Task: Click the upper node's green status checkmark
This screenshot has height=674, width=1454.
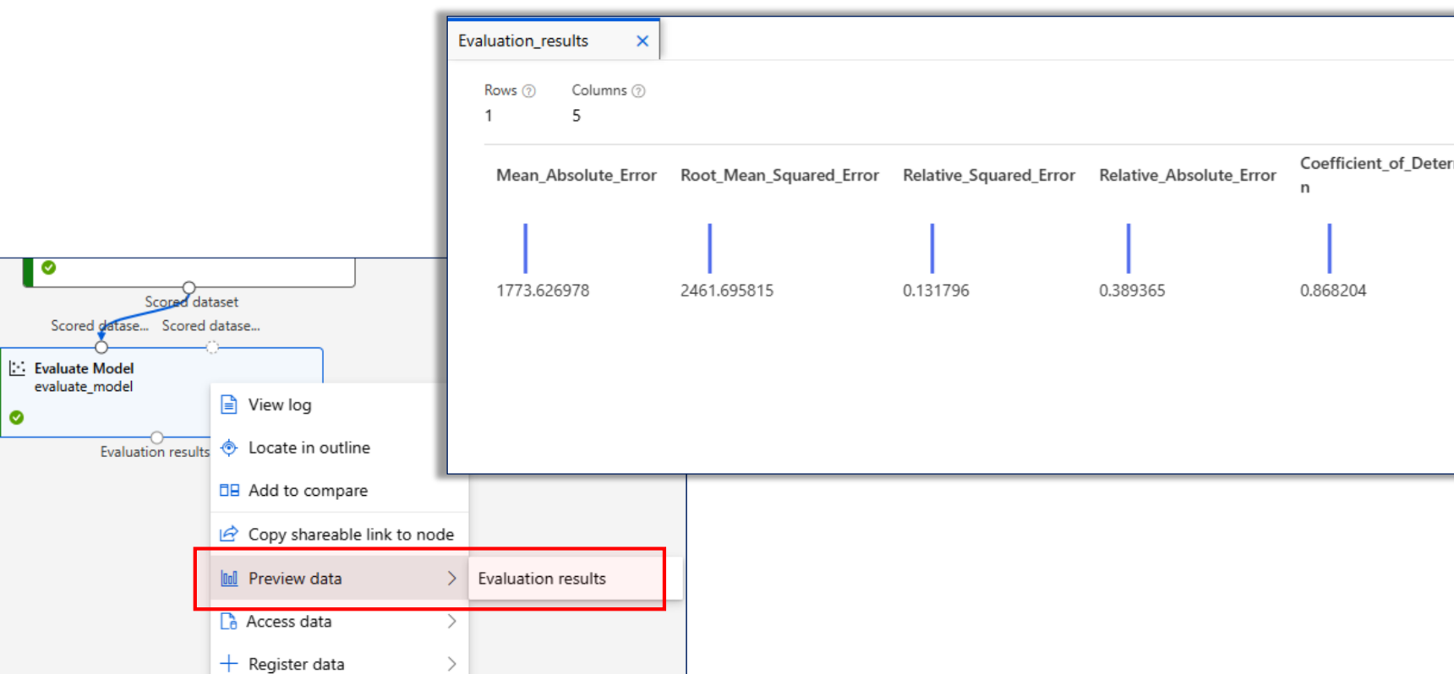Action: pos(49,268)
